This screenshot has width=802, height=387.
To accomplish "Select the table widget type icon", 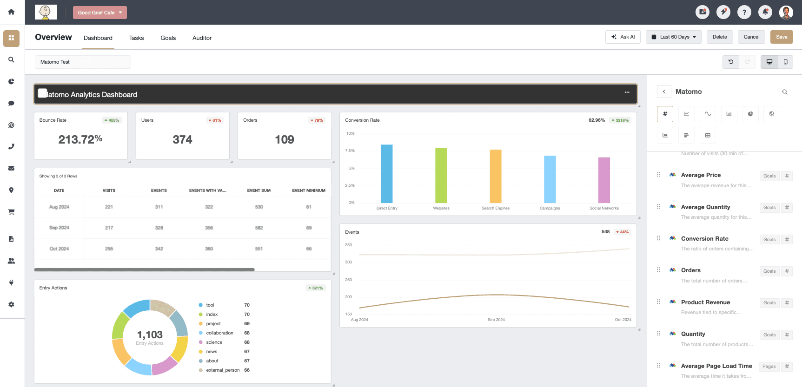I will point(708,135).
